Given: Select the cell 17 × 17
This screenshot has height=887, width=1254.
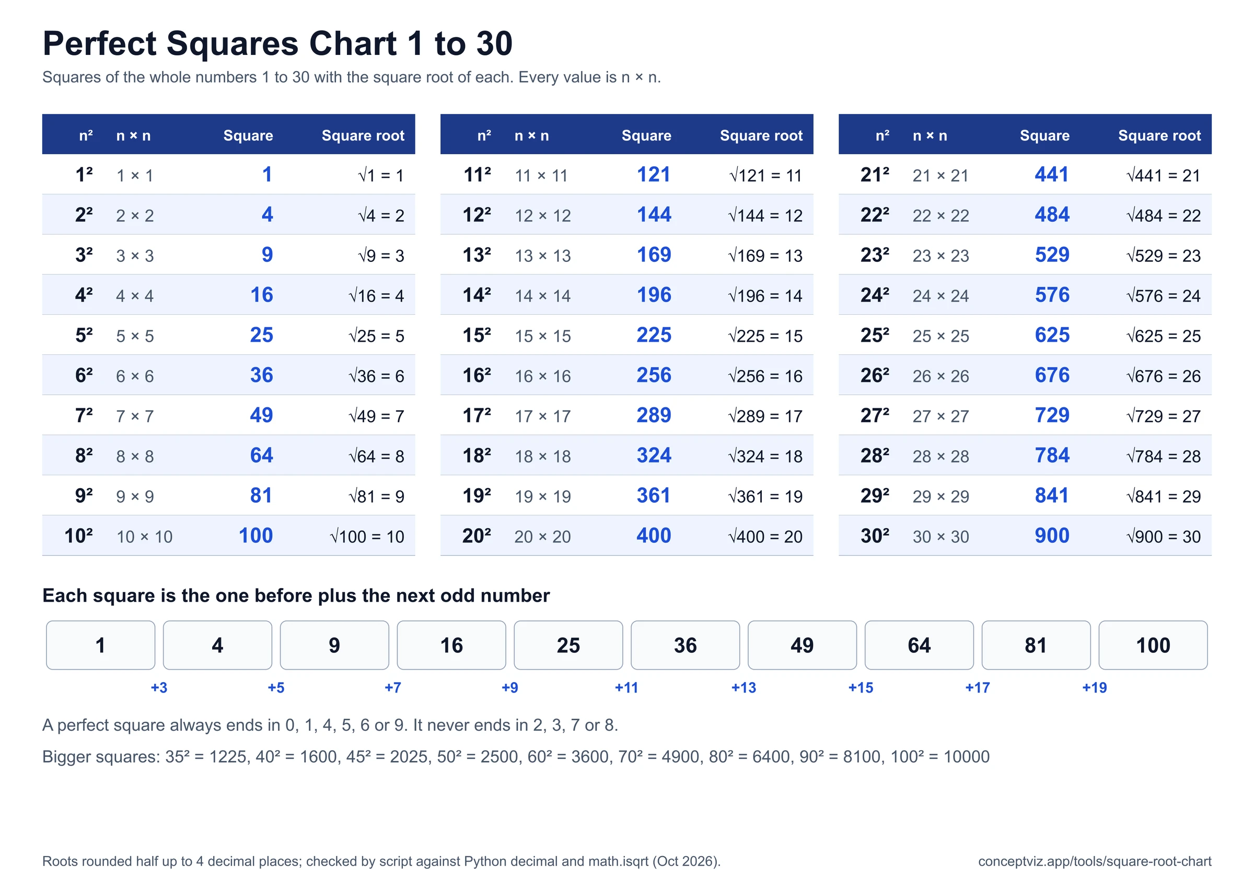Looking at the screenshot, I should [542, 417].
